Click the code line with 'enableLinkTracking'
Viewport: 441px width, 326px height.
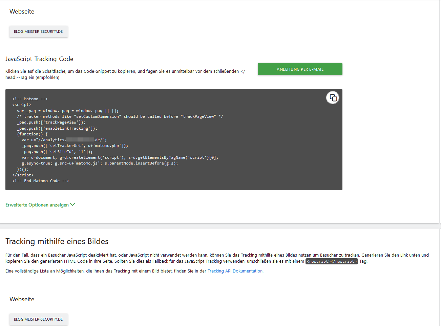(x=57, y=128)
